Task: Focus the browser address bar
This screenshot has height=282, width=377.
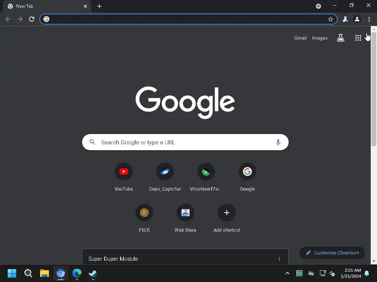Action: (x=188, y=19)
